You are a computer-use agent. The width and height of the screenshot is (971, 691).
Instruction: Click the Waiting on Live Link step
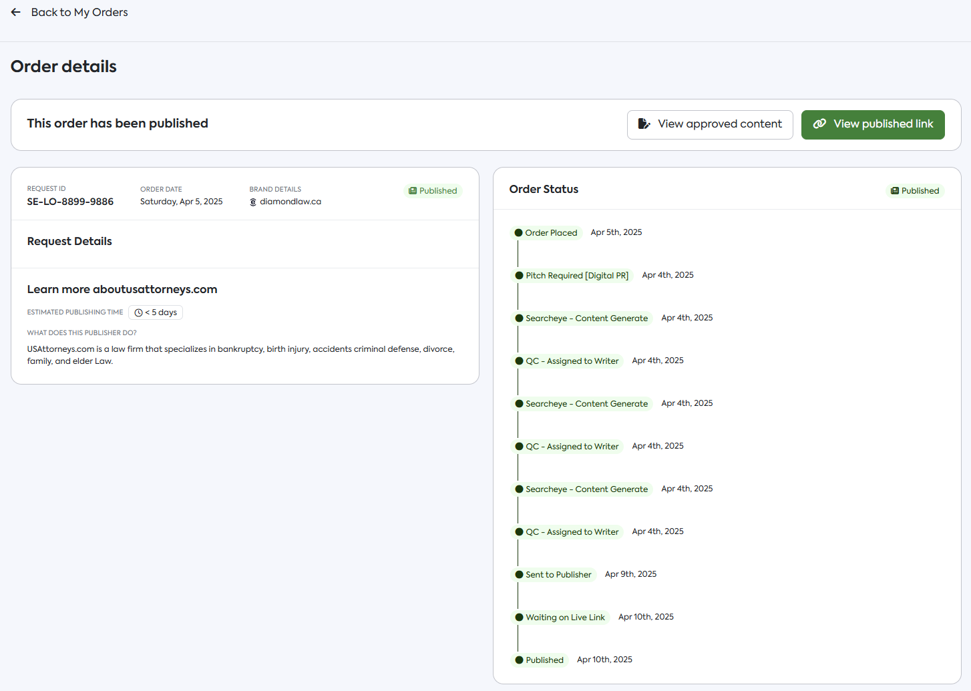tap(564, 618)
